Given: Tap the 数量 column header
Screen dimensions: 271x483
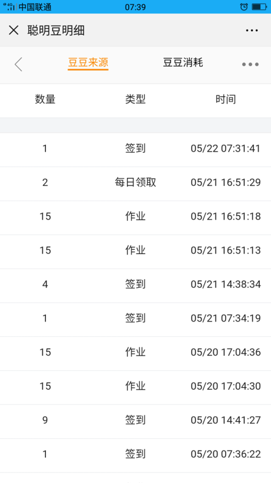Looking at the screenshot, I should pyautogui.click(x=45, y=99).
